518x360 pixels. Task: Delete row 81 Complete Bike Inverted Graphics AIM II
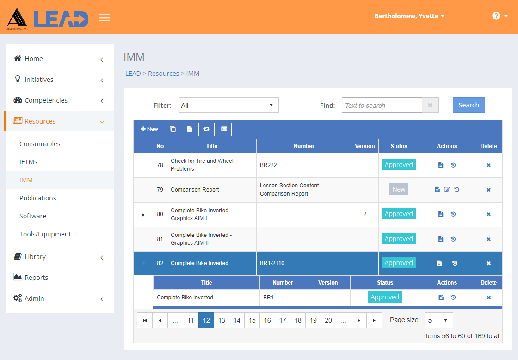488,239
